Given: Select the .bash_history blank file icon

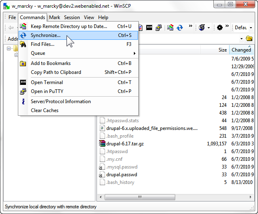Looking at the screenshot, I should pyautogui.click(x=102, y=182).
